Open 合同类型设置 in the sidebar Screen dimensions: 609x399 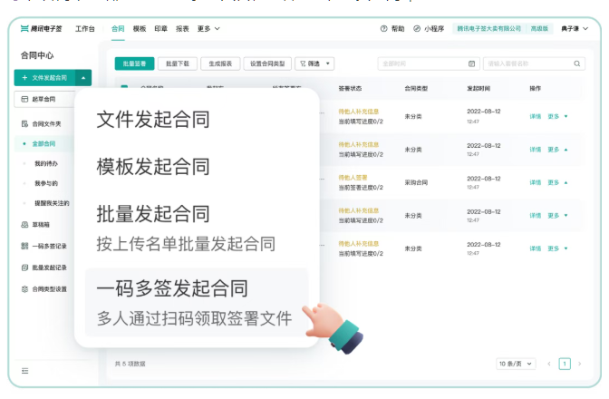[x=43, y=289]
